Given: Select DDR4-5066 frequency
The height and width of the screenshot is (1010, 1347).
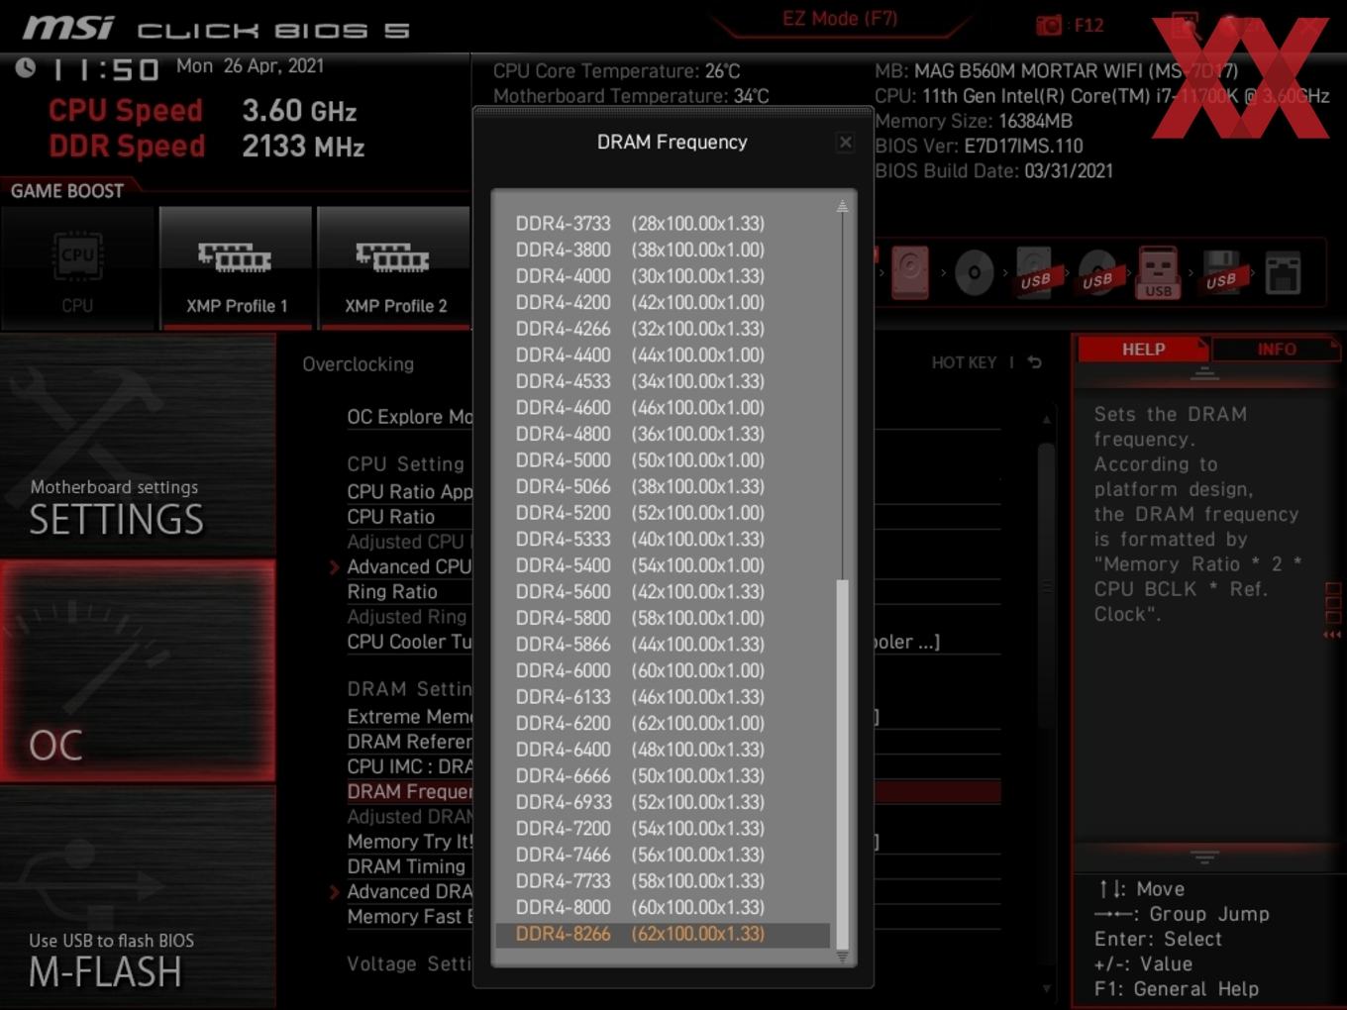Looking at the screenshot, I should pos(663,486).
